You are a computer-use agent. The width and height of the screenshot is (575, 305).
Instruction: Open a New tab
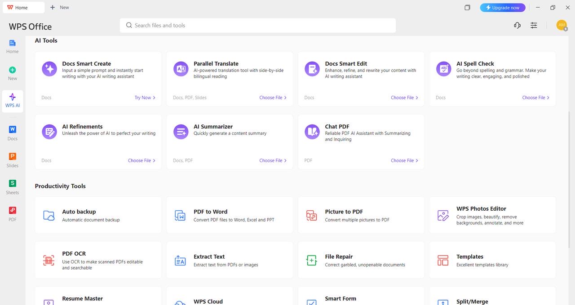(x=59, y=7)
